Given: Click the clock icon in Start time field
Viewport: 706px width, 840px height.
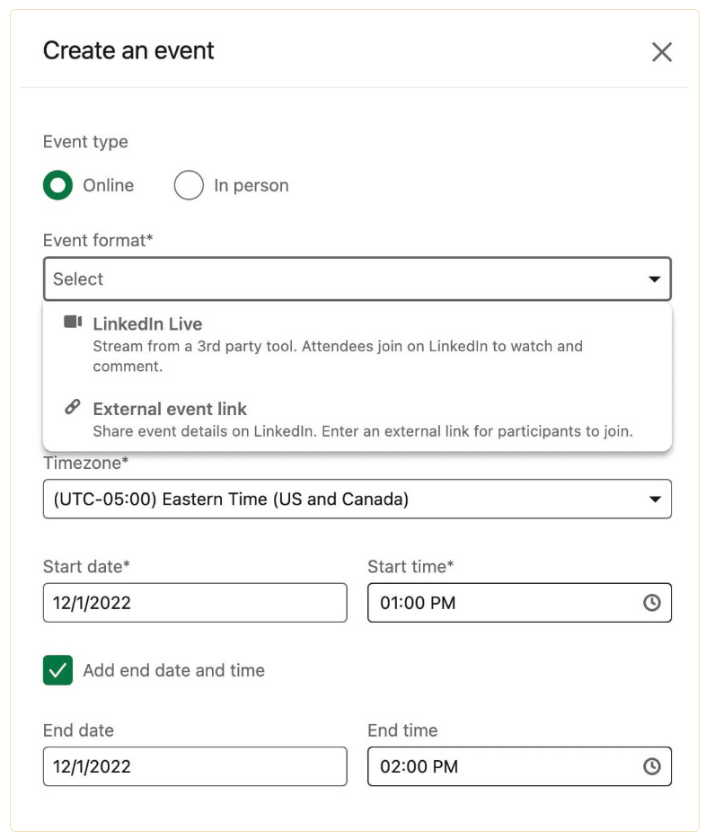Looking at the screenshot, I should tap(652, 603).
